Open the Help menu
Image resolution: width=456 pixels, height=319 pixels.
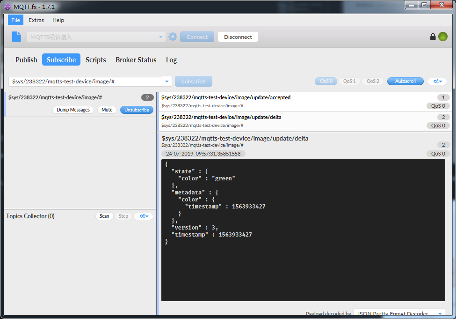pyautogui.click(x=58, y=20)
